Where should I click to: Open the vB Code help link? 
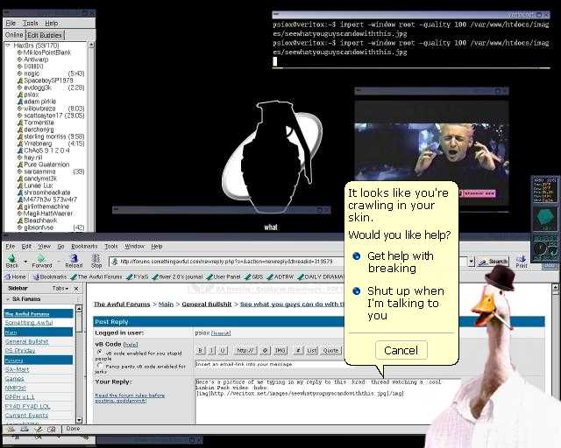131,345
